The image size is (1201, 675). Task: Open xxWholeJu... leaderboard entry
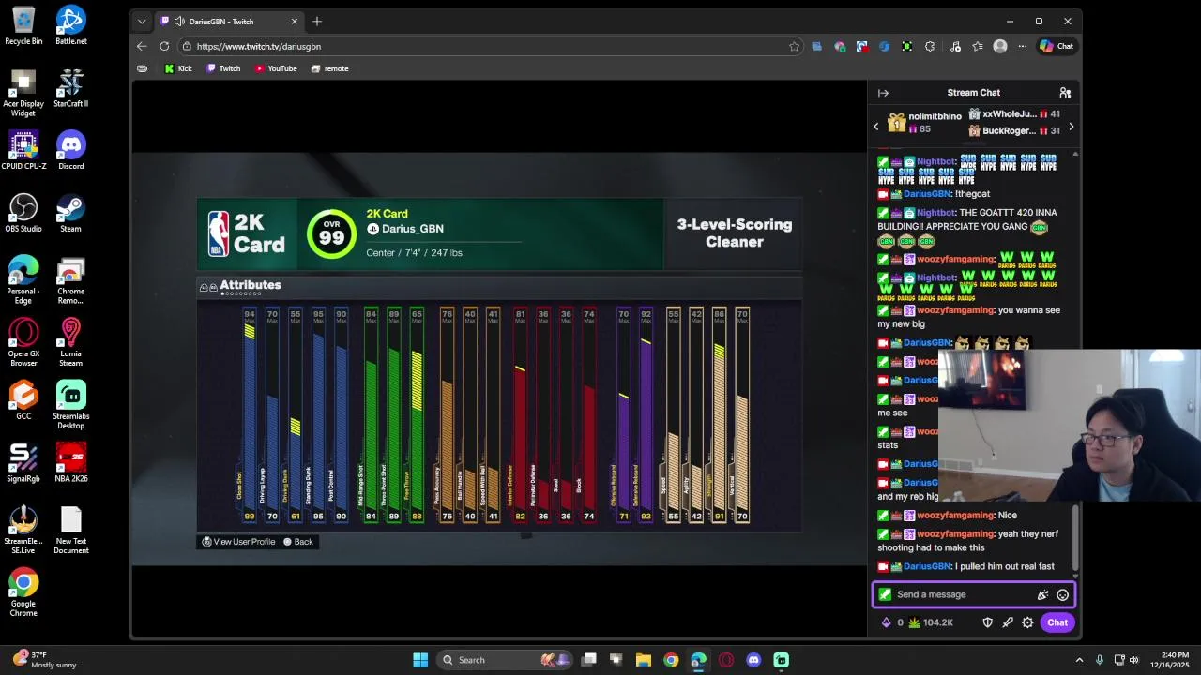pos(1014,114)
